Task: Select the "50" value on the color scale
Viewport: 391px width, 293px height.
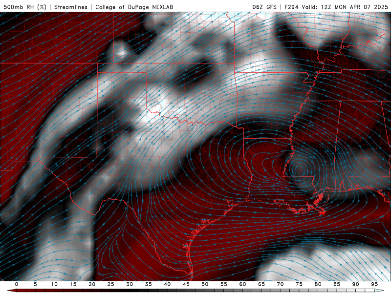Action: 205,284
